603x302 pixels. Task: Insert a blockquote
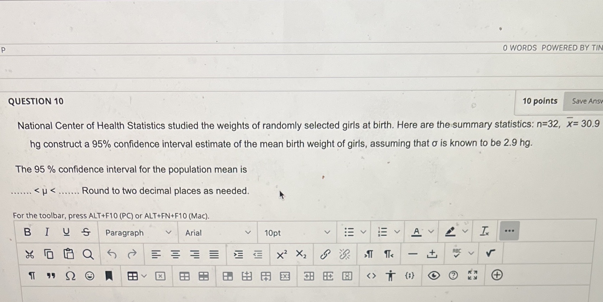(51, 276)
